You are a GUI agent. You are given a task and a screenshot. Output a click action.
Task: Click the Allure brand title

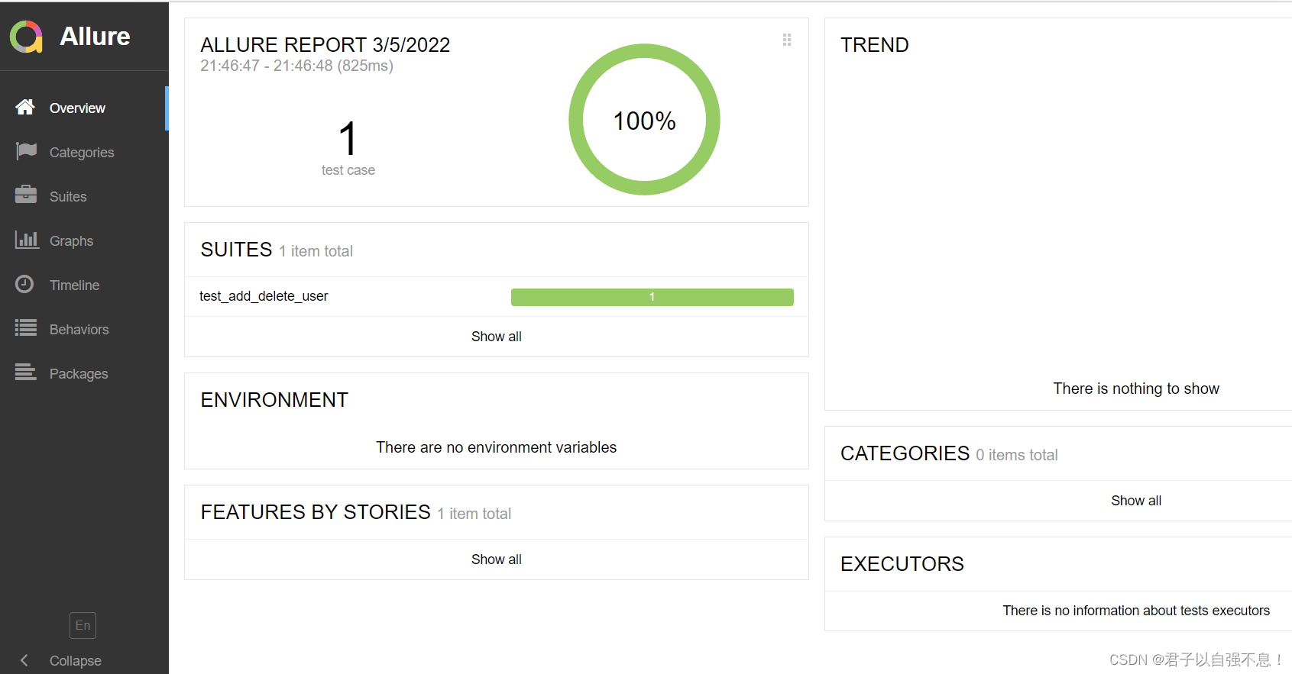(95, 37)
